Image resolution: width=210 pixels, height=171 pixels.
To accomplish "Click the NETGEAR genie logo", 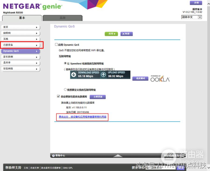I will (x=33, y=6).
